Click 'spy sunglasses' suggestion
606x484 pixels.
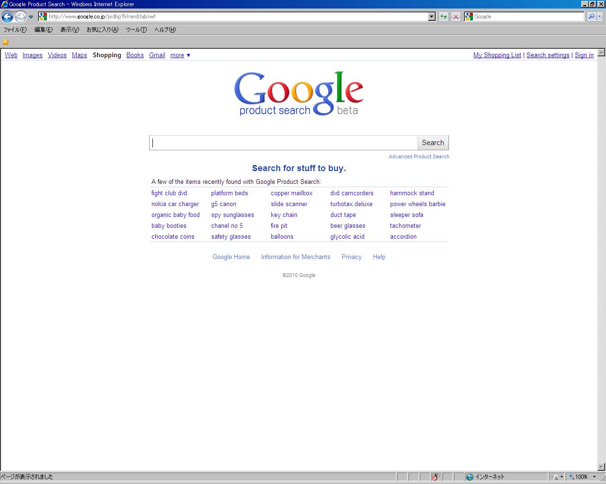[232, 215]
